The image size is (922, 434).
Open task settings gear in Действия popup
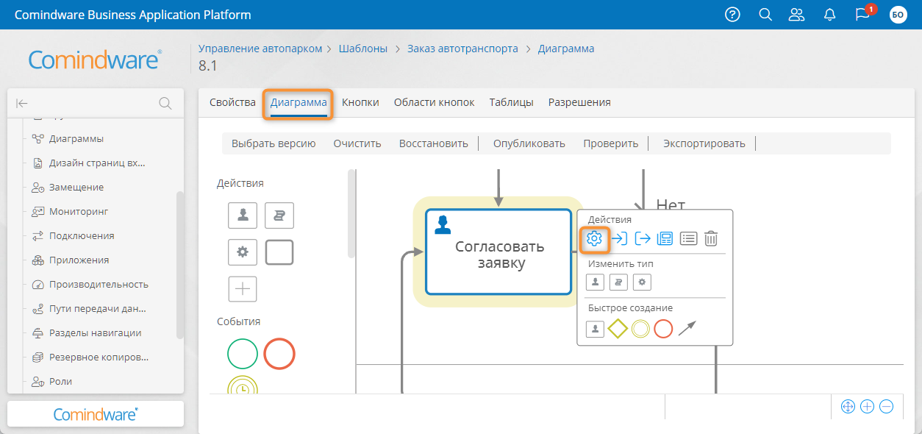click(x=594, y=238)
